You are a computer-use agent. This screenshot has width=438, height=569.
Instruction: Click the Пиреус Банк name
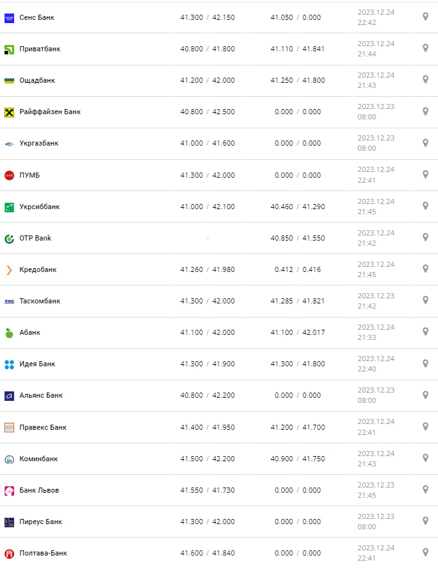tap(41, 522)
